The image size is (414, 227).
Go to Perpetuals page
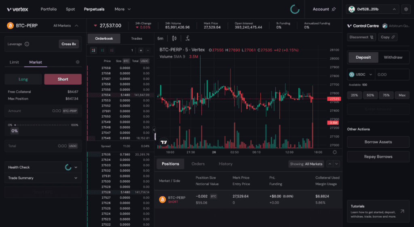coord(94,9)
